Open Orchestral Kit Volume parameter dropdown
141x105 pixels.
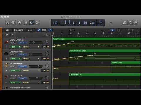[x=31, y=82]
